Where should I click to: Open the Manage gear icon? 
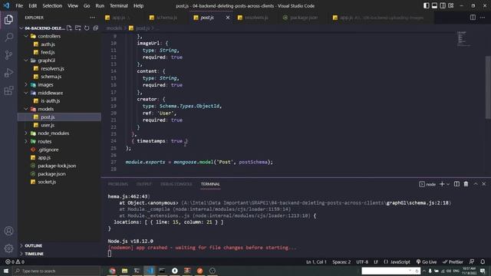pos(8,248)
